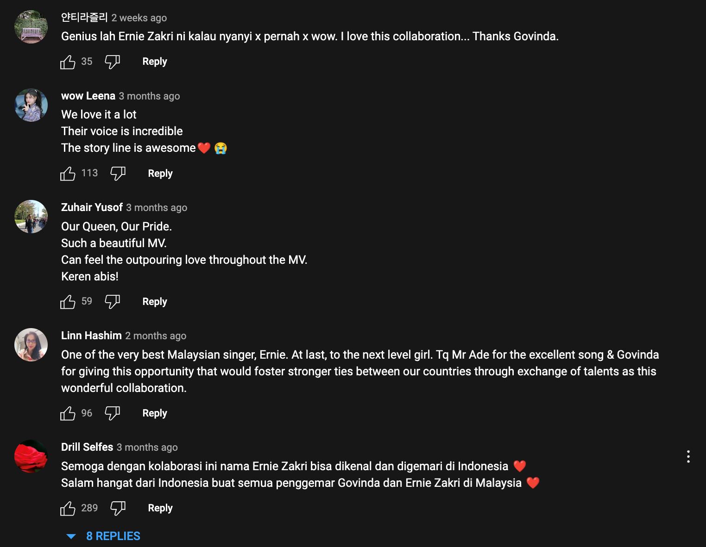Dislike Linn Hashim's comment

point(112,413)
